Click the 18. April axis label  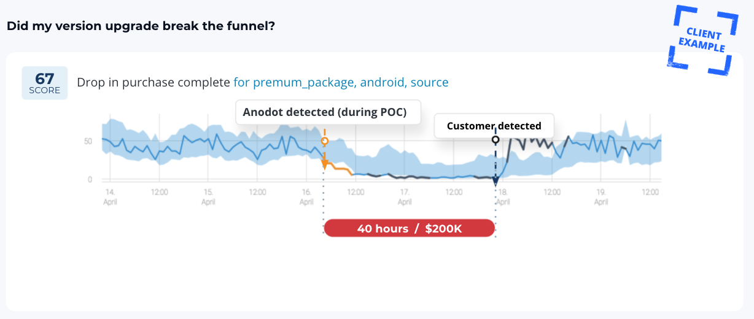point(503,196)
